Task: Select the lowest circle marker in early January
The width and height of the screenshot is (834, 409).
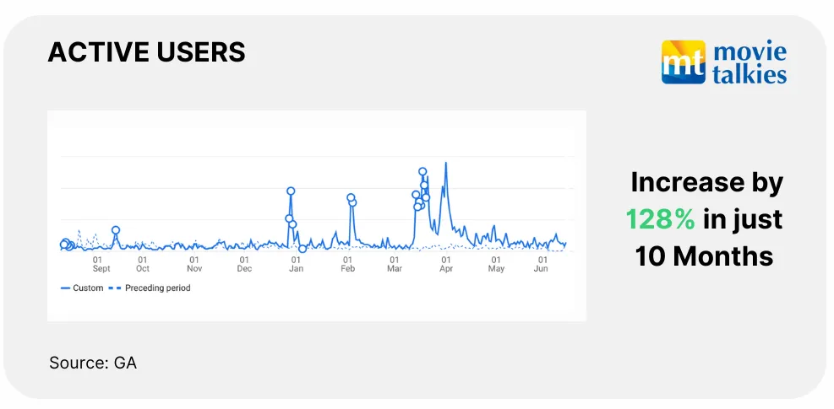Action: [303, 249]
